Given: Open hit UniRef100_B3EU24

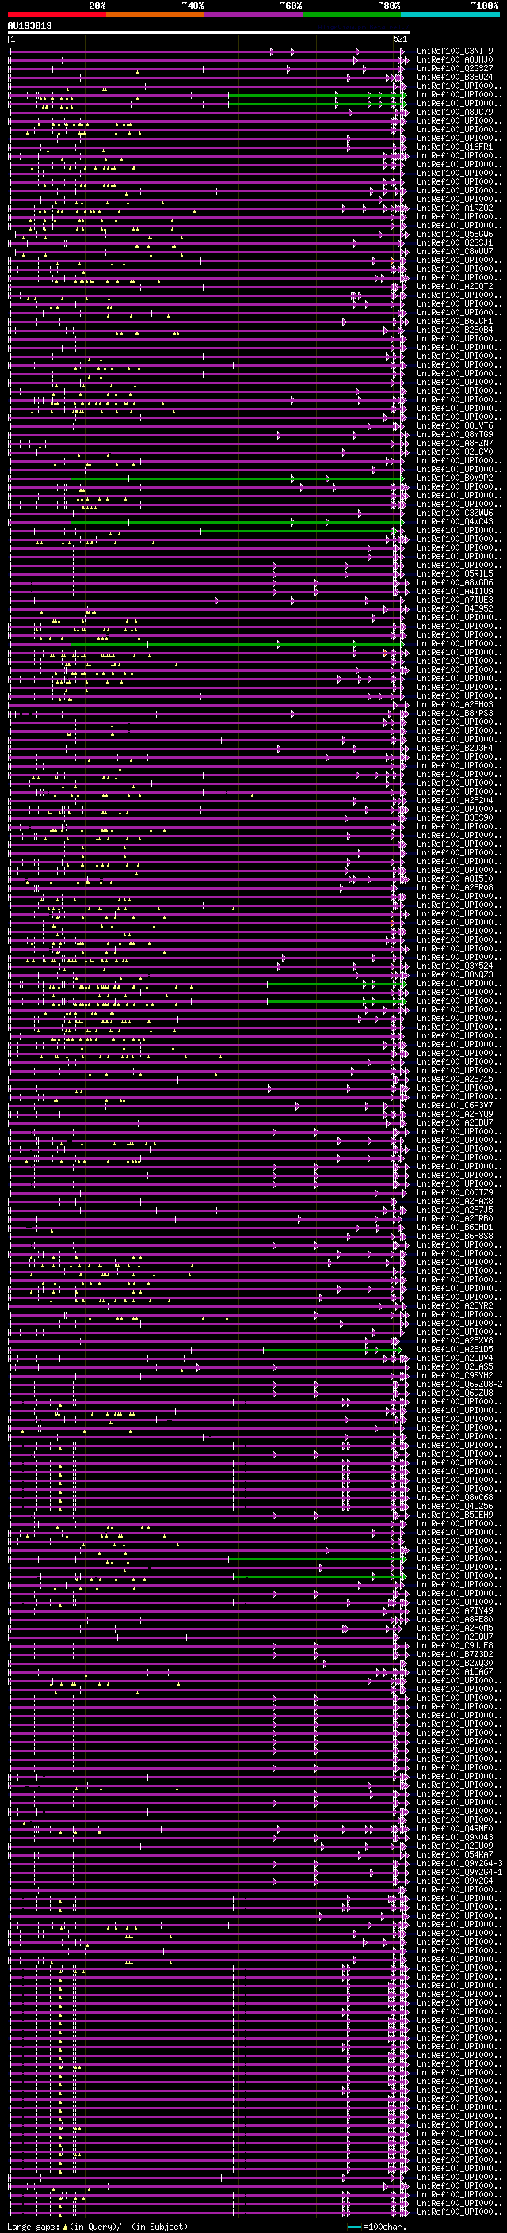Looking at the screenshot, I should [455, 77].
